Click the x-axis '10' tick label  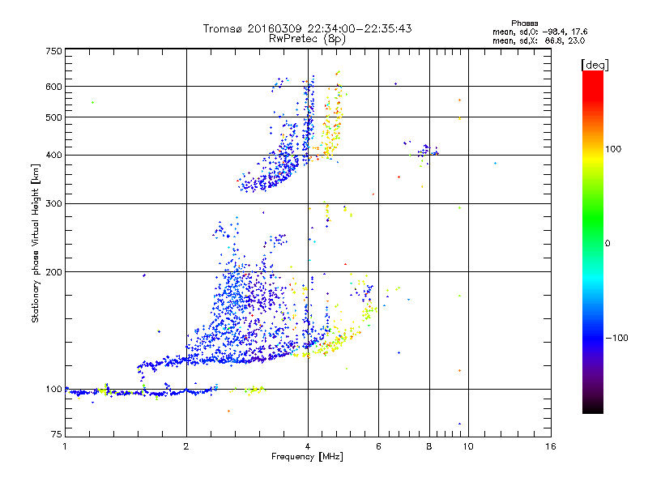[x=468, y=446]
